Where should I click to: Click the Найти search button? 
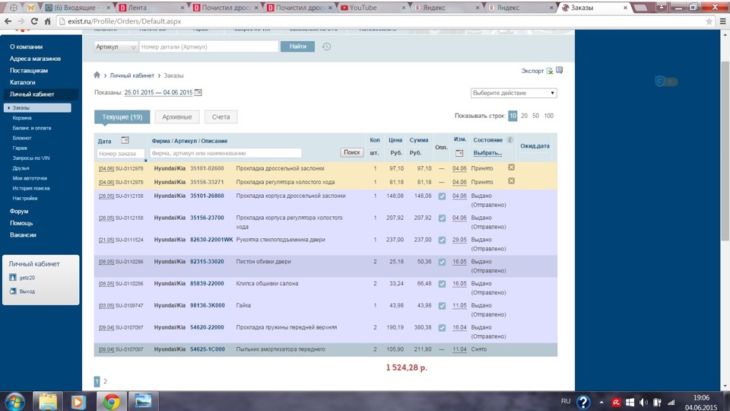pyautogui.click(x=297, y=46)
